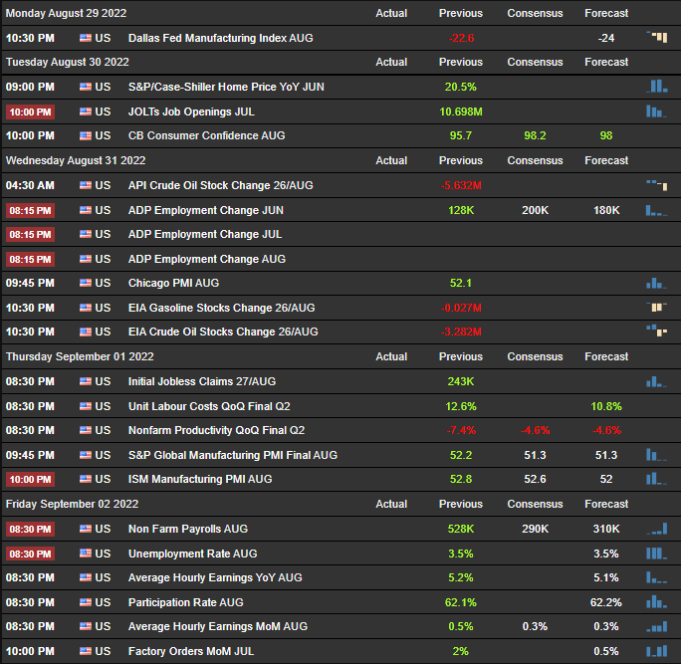The height and width of the screenshot is (664, 681).
Task: Open Factory Orders MoM JUL event
Action: pos(191,651)
